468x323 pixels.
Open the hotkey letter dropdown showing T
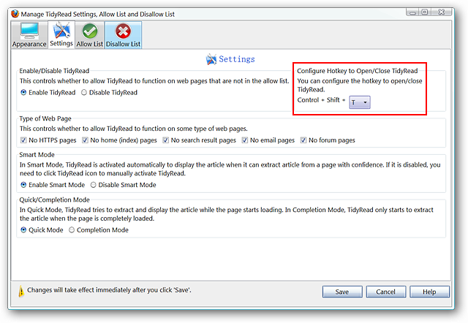tap(360, 102)
